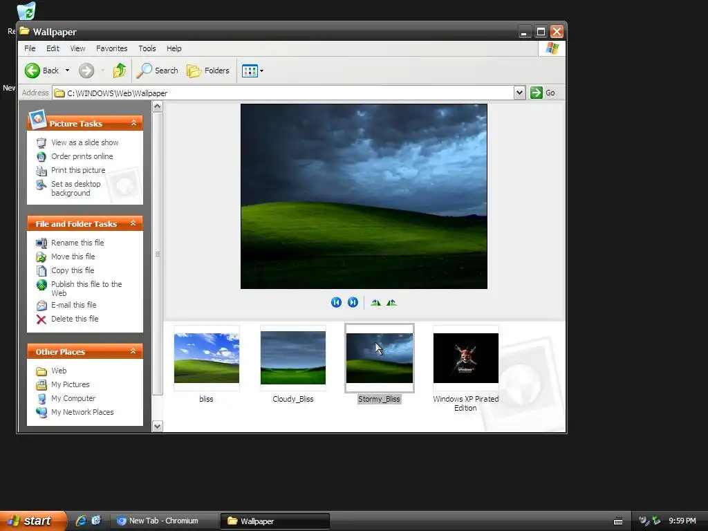708x531 pixels.
Task: Expand the Address bar dropdown
Action: tap(519, 93)
